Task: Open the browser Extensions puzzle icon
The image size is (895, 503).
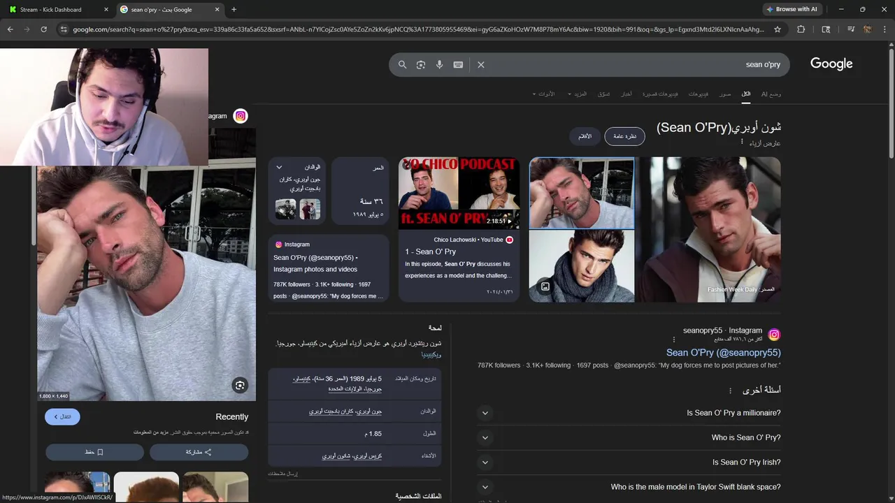Action: [x=801, y=29]
